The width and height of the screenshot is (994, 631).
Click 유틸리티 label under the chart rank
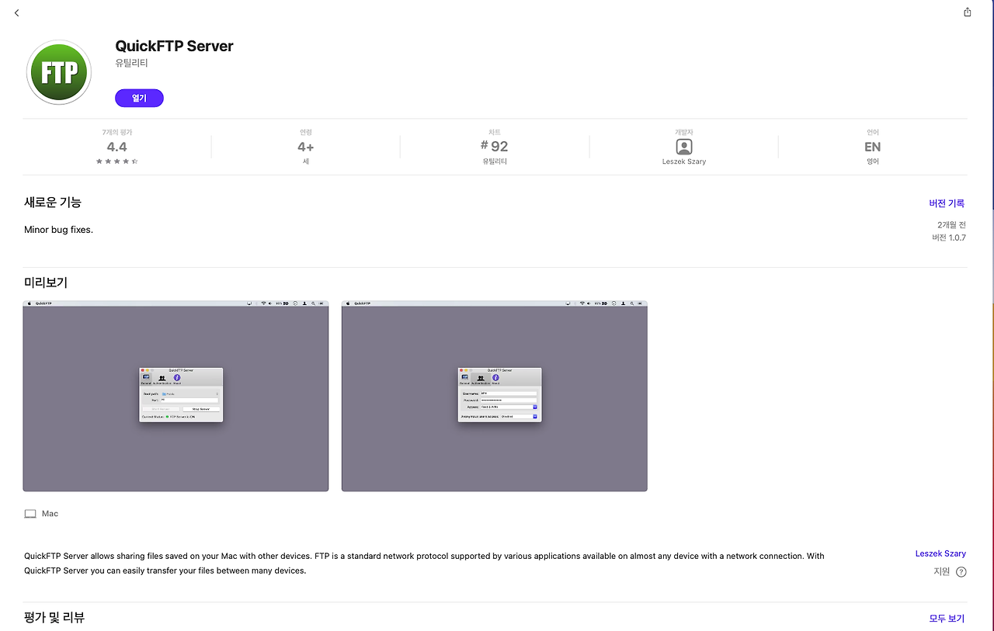(x=495, y=161)
